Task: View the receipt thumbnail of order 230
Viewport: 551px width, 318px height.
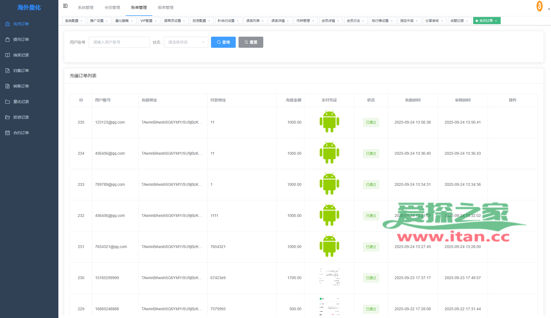Action: 329,277
